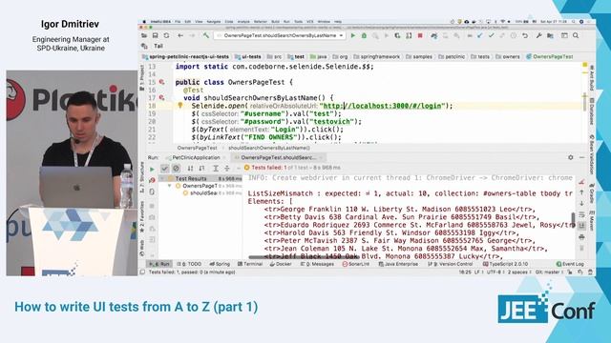
Task: Stop the running process with red square
Action: [x=420, y=36]
